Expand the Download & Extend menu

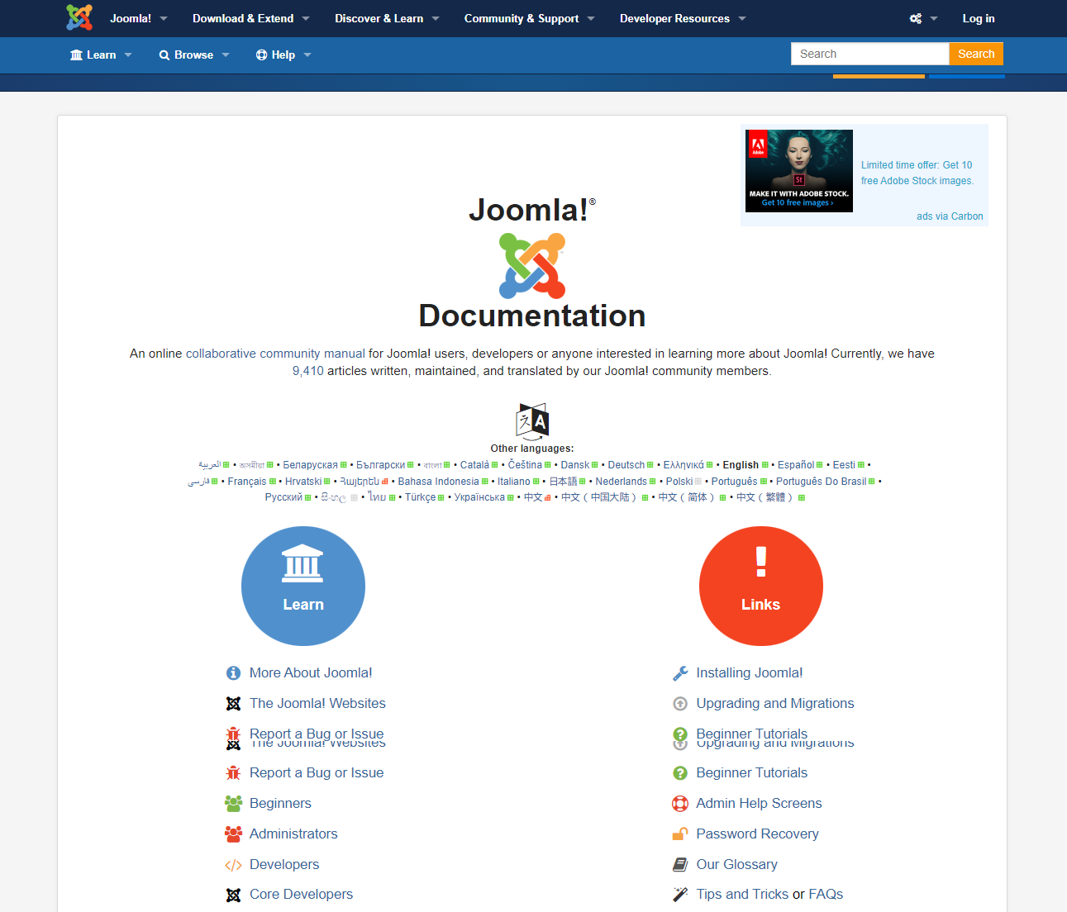point(251,18)
